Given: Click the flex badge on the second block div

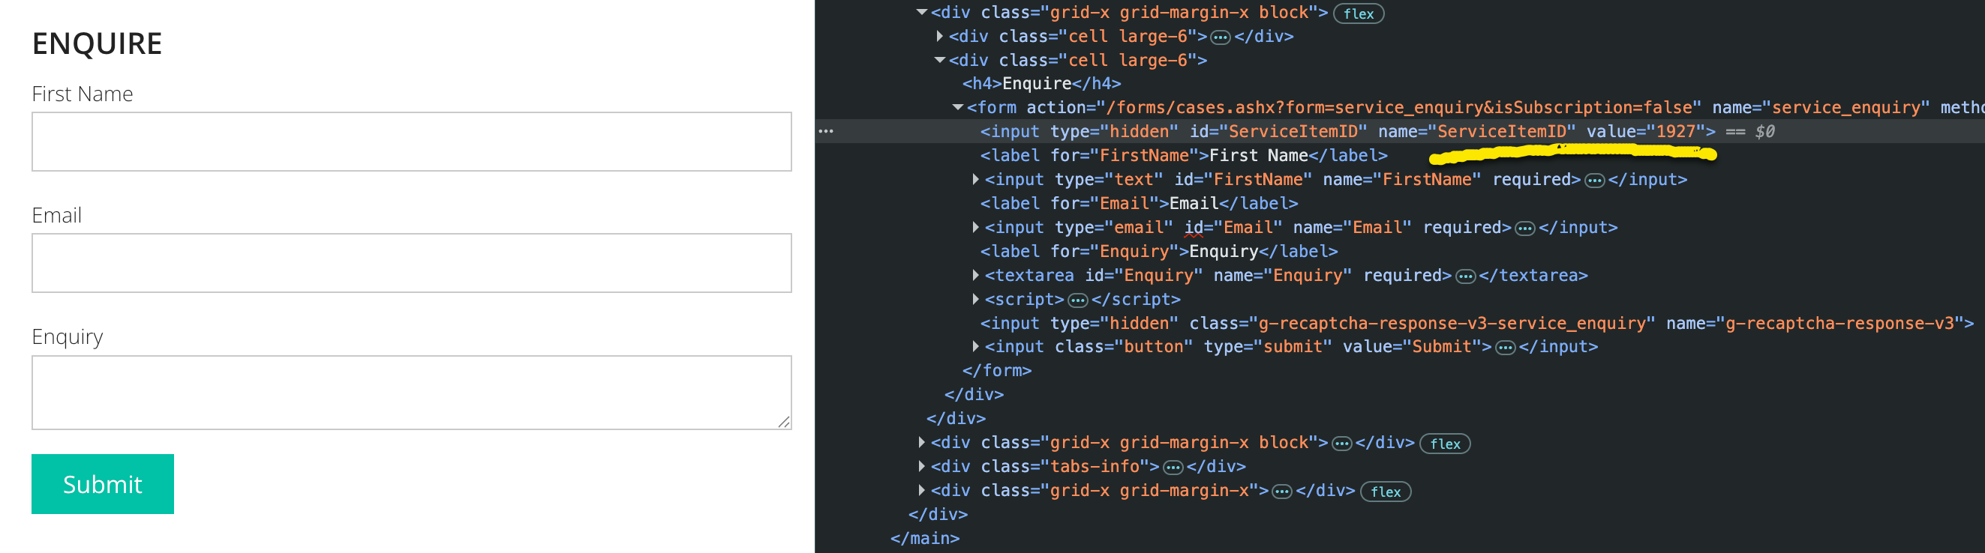Looking at the screenshot, I should coord(1445,444).
